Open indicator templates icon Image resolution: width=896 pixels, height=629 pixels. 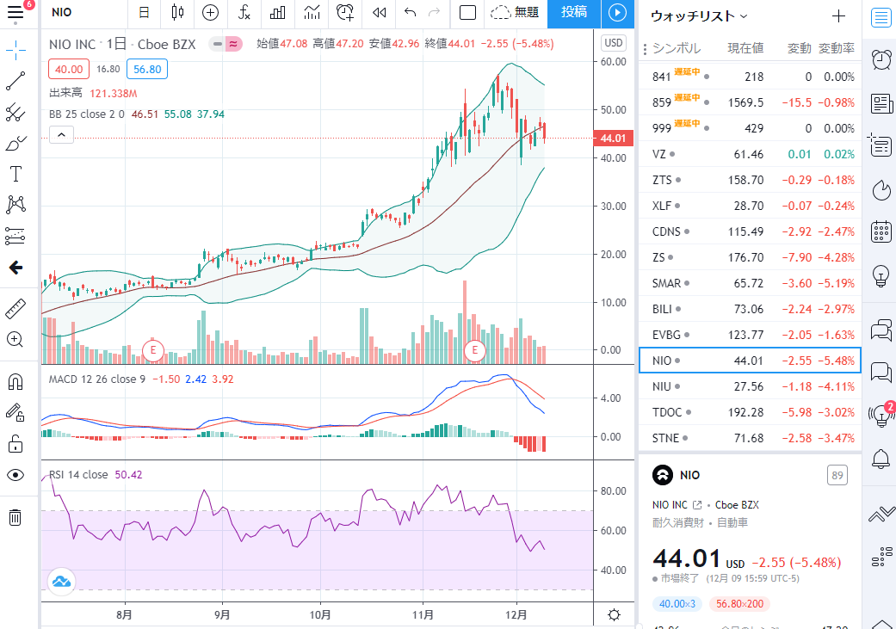(312, 13)
